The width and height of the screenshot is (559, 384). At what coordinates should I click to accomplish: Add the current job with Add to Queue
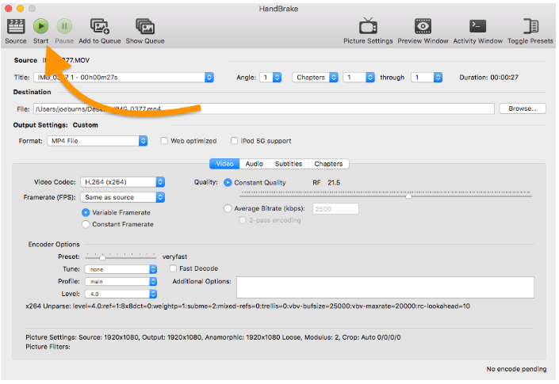point(99,26)
